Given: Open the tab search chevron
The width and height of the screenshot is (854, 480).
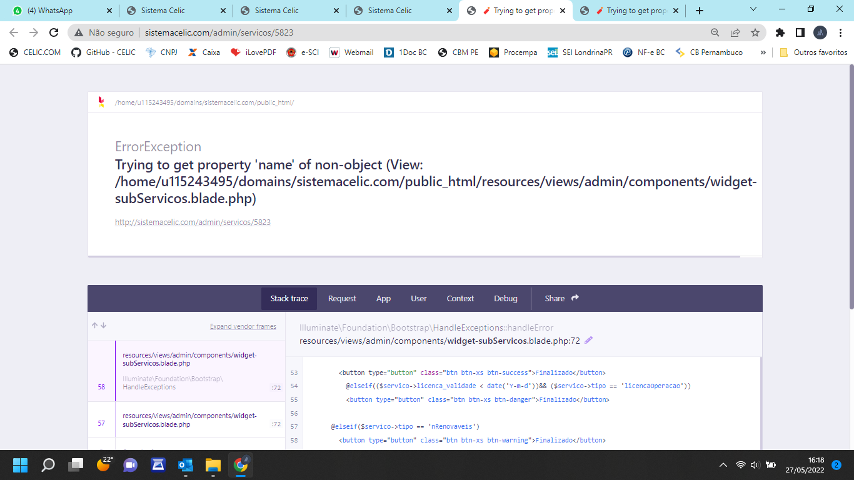Looking at the screenshot, I should point(753,9).
